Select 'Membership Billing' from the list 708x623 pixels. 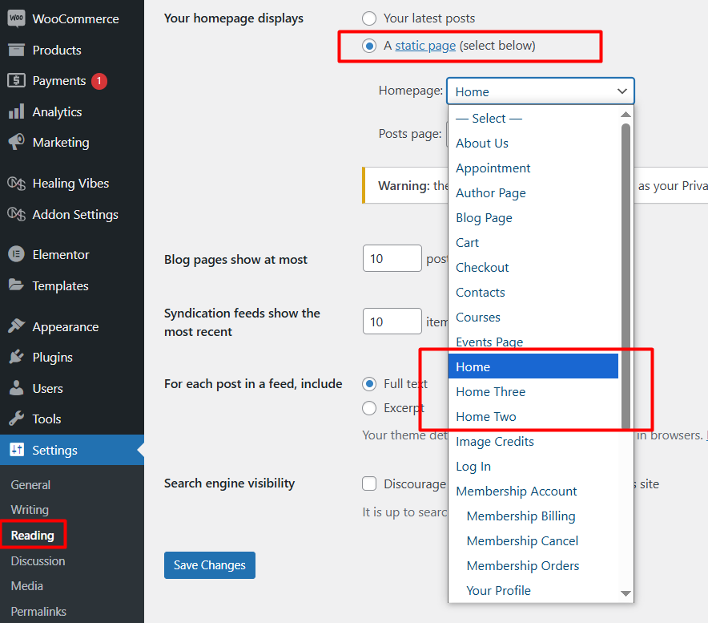pyautogui.click(x=533, y=516)
